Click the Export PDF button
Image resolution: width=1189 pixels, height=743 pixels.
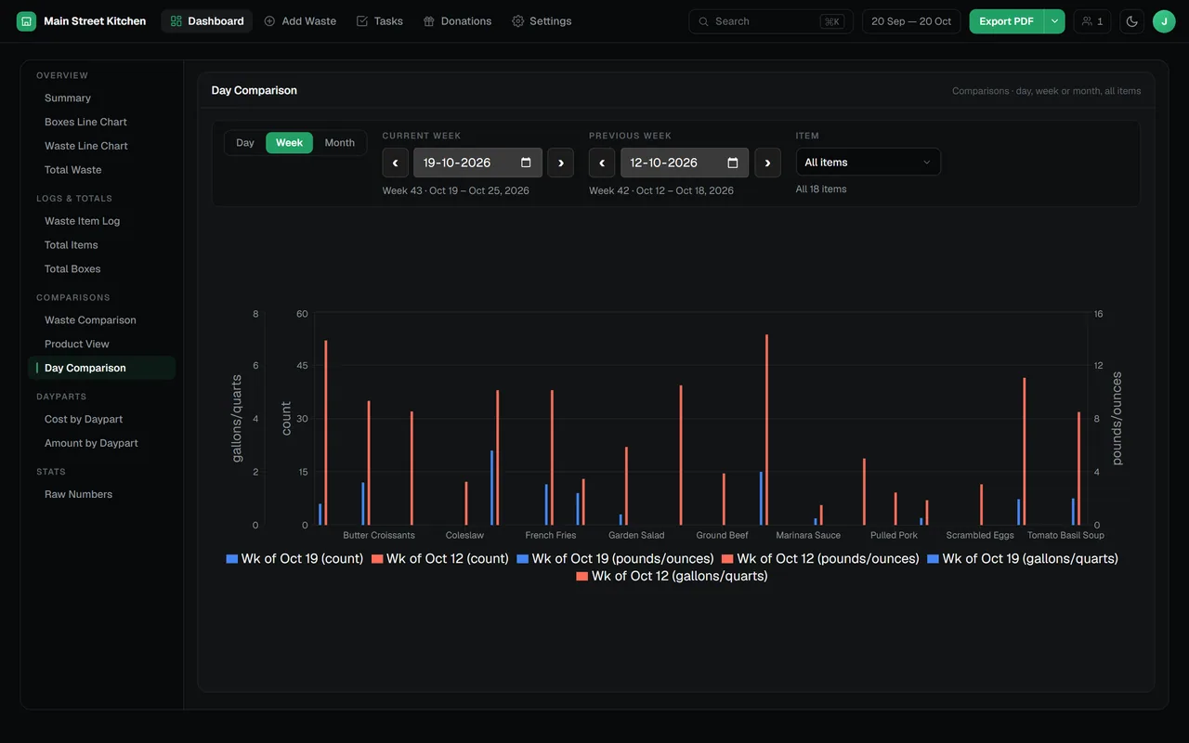1007,21
